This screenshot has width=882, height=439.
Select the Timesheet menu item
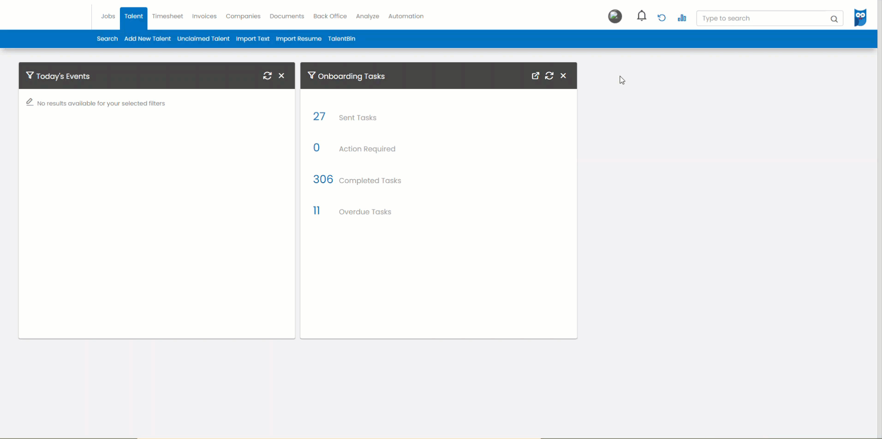pos(167,16)
